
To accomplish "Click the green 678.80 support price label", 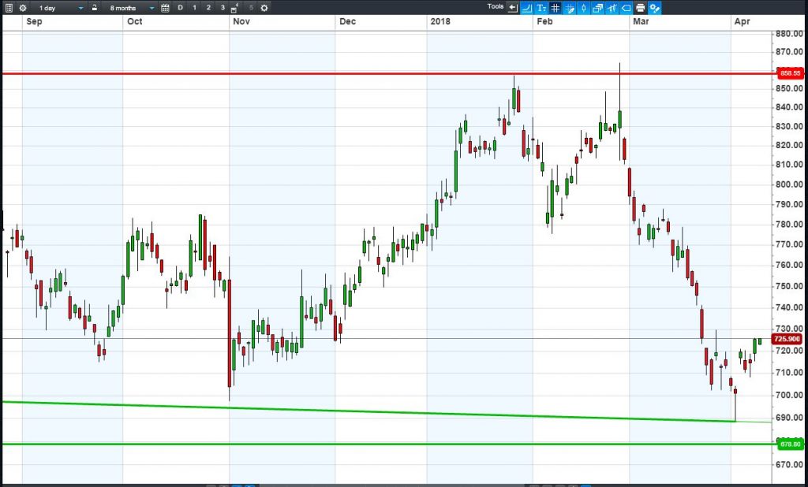I will coord(791,444).
